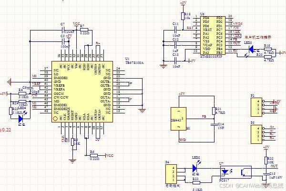
Task: Click capacitor C15 1uF/16V symbol
Action: (x=266, y=174)
